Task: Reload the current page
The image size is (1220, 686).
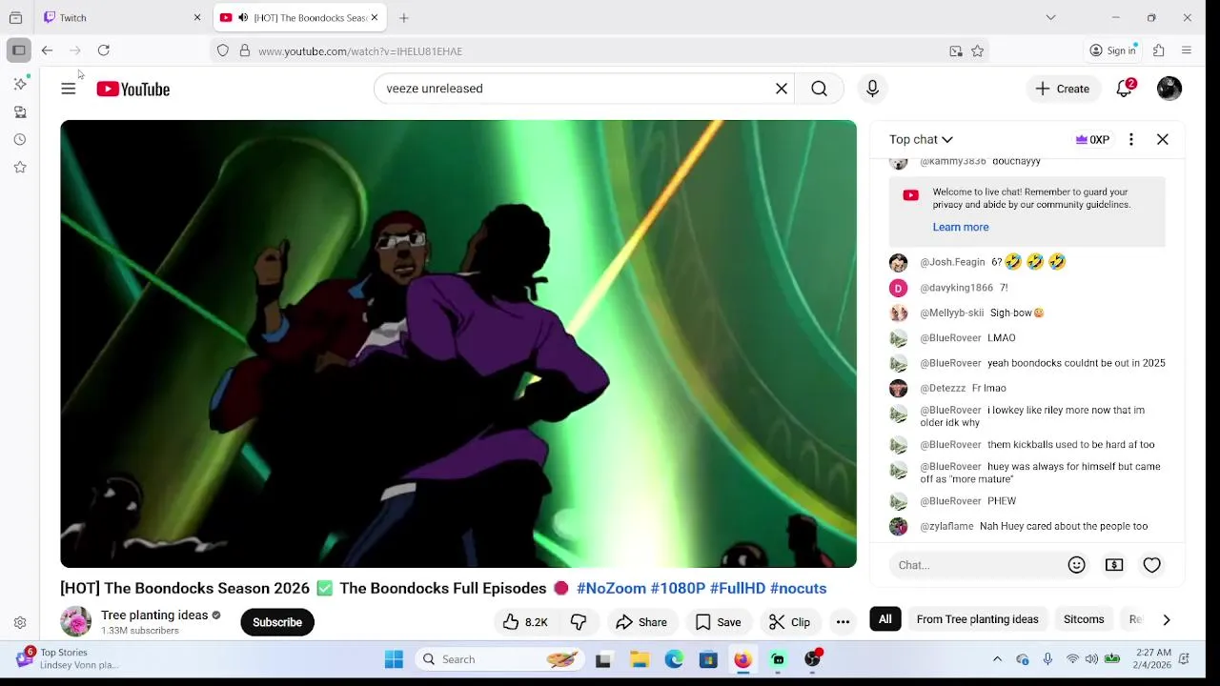Action: click(104, 50)
